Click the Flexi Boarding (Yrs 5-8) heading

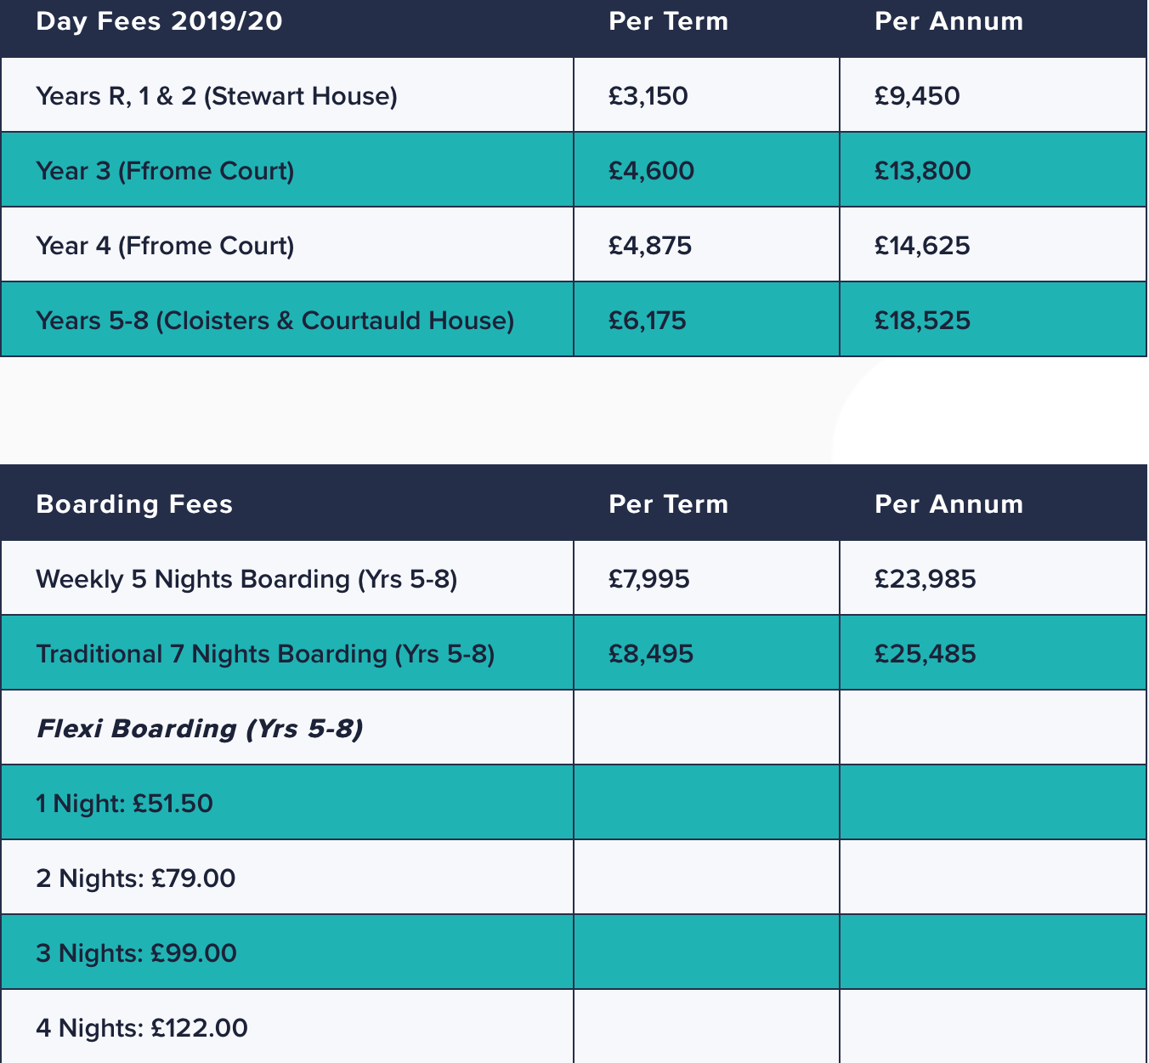click(x=200, y=729)
